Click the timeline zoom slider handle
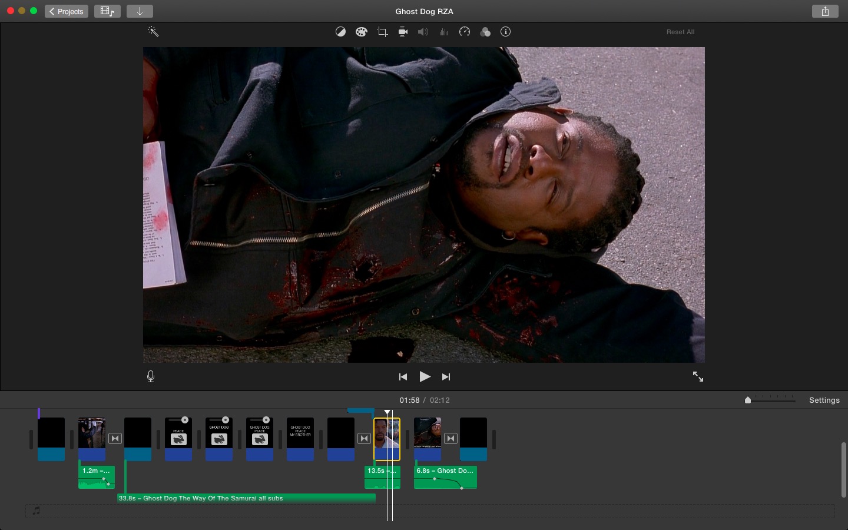Image resolution: width=848 pixels, height=530 pixels. pos(748,400)
